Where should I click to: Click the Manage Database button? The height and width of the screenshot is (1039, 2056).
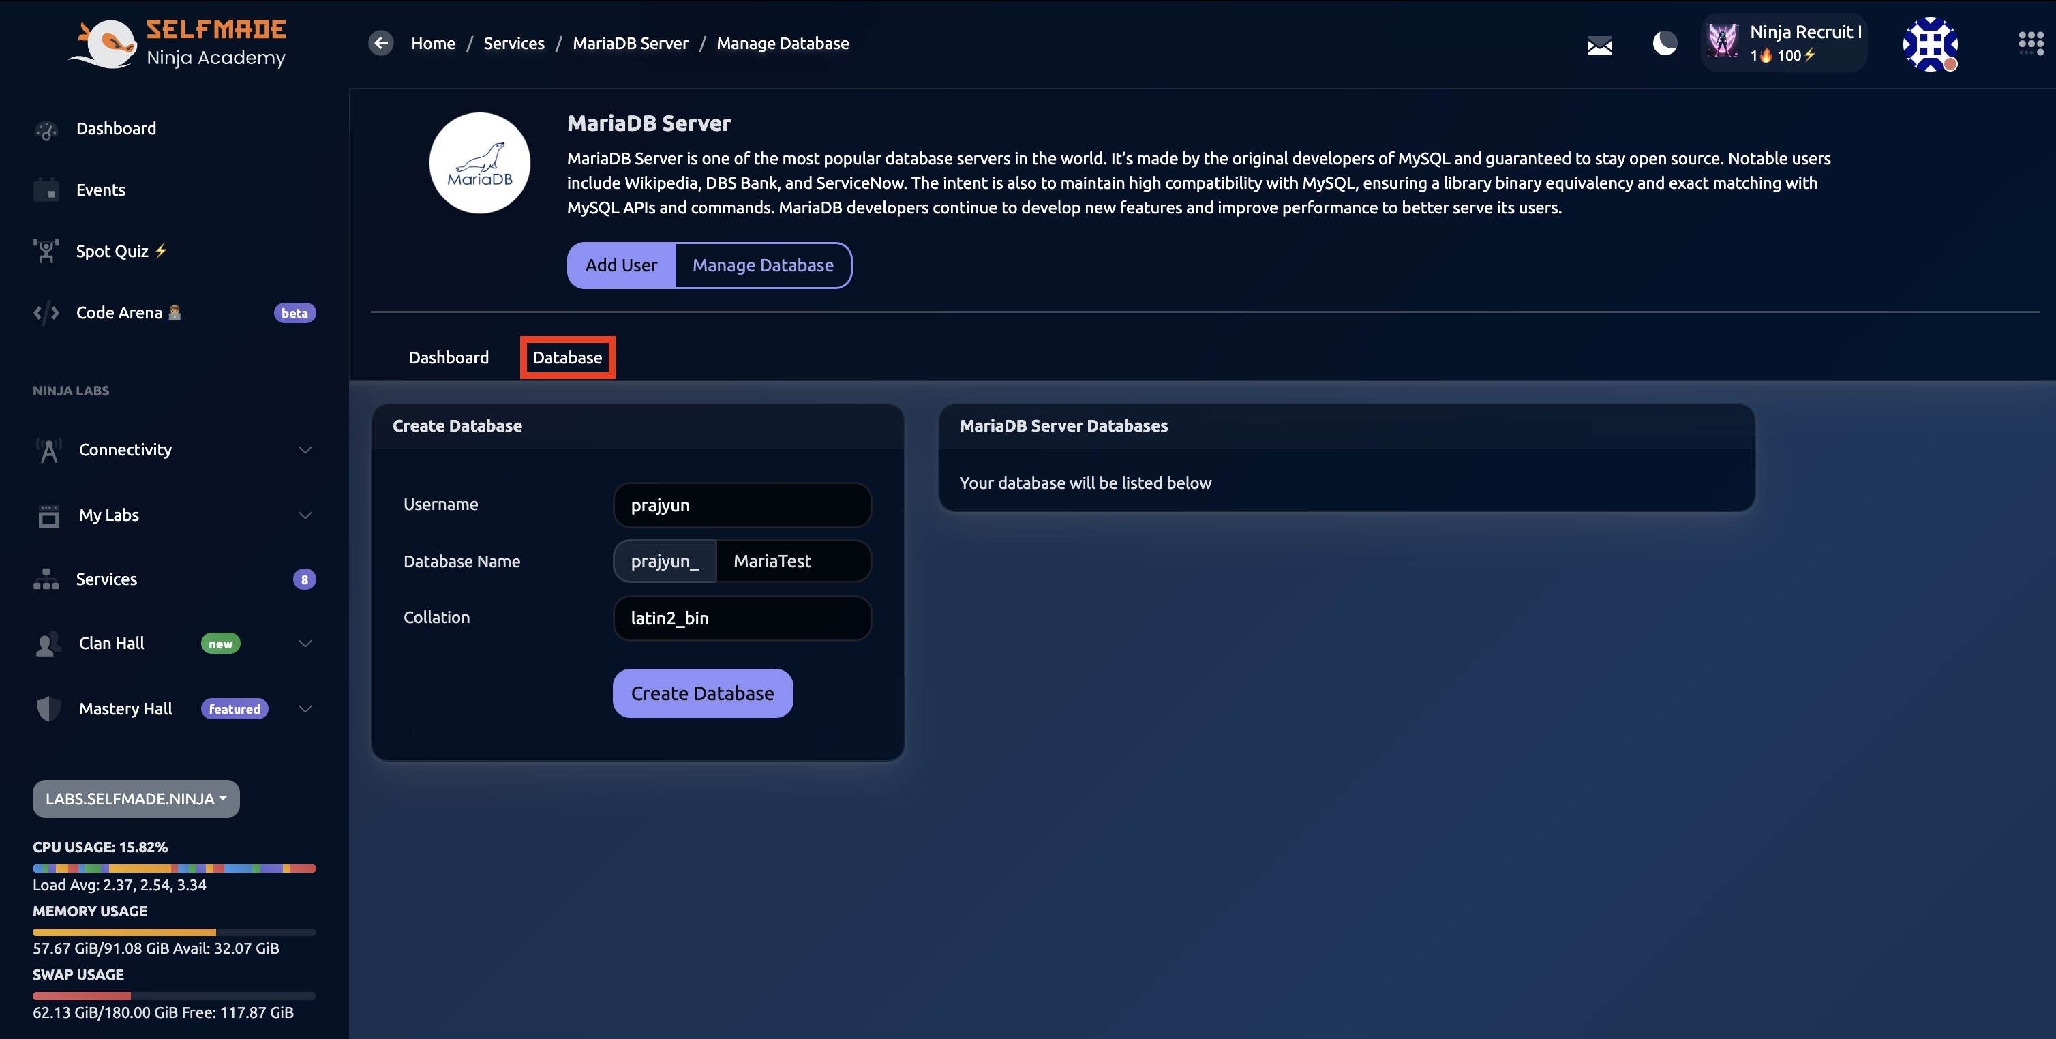[x=763, y=265]
